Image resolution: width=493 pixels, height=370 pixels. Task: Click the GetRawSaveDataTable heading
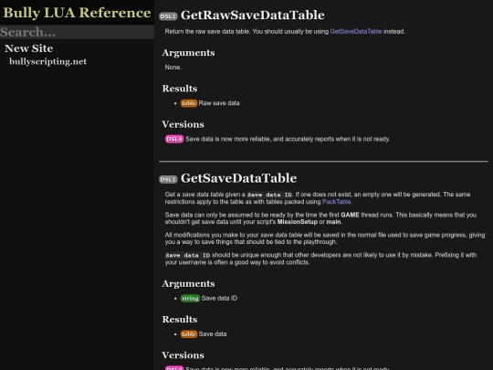pyautogui.click(x=253, y=16)
